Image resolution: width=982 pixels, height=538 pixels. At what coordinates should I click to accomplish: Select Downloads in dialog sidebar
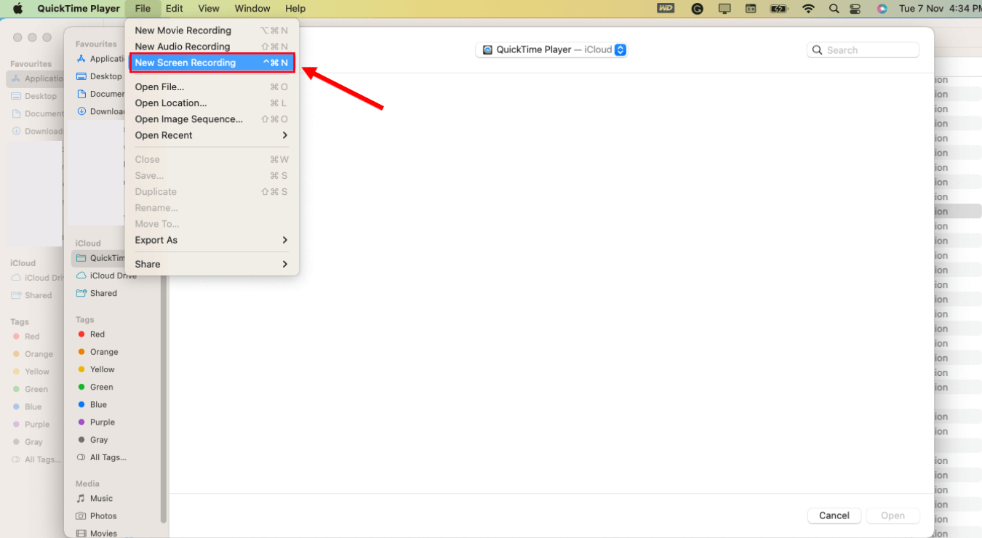100,111
